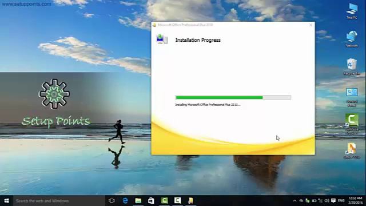Screen dimensions: 366x206
Task: Open the Office 2010 desktop folder icon
Action: (x=352, y=150)
